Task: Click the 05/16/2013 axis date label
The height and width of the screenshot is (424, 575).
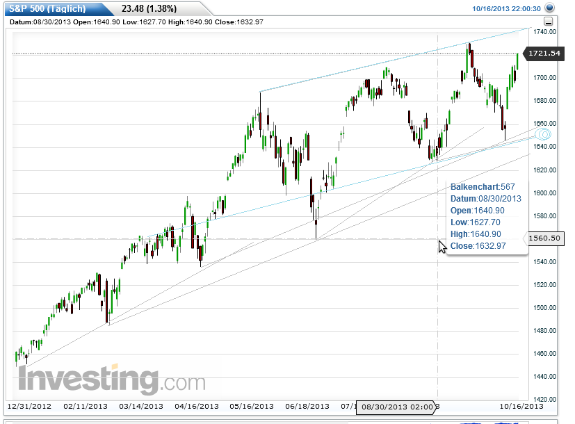Action: pos(252,407)
